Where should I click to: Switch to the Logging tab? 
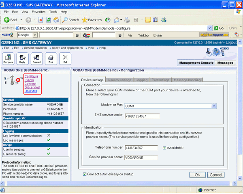(141, 80)
